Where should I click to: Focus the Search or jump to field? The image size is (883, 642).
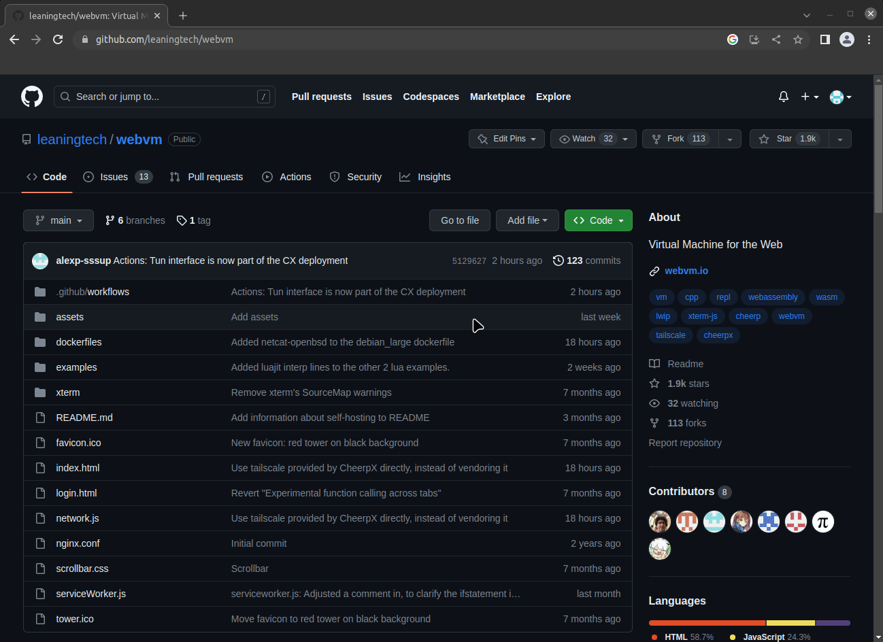click(165, 97)
